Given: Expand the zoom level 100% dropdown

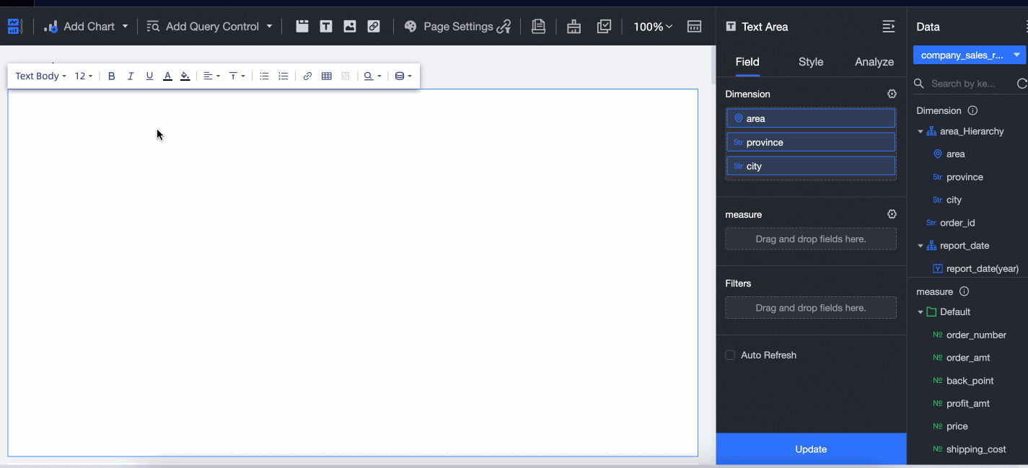Looking at the screenshot, I should click(x=651, y=27).
